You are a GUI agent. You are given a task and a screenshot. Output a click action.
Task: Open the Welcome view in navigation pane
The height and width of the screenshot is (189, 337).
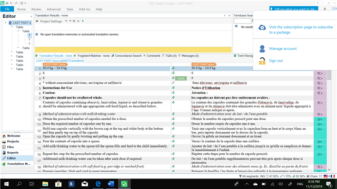click(17, 136)
